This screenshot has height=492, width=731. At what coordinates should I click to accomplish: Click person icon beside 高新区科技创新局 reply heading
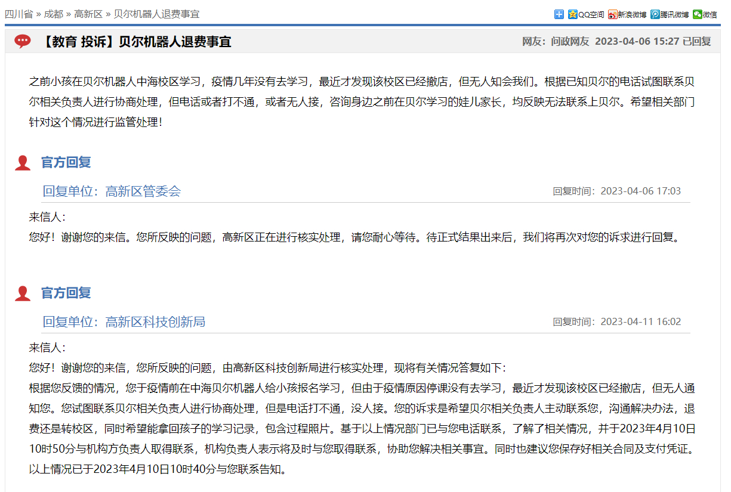point(23,293)
